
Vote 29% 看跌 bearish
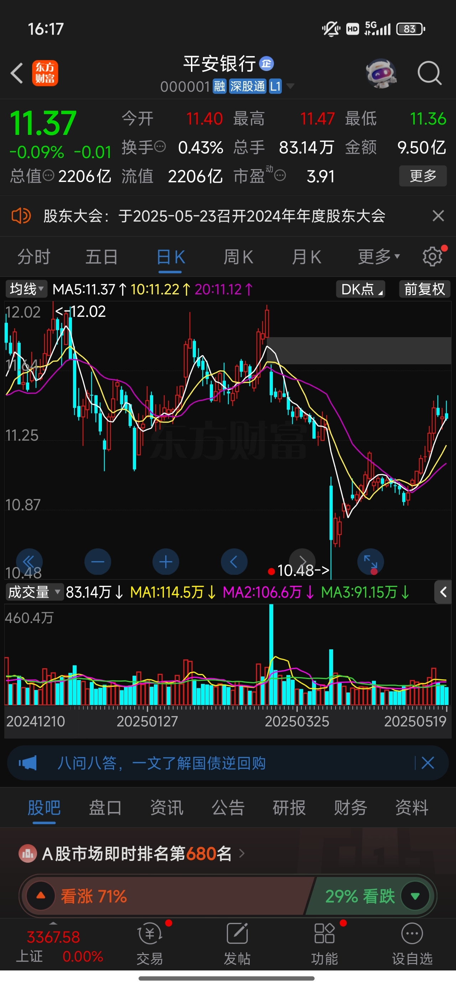[x=369, y=897]
